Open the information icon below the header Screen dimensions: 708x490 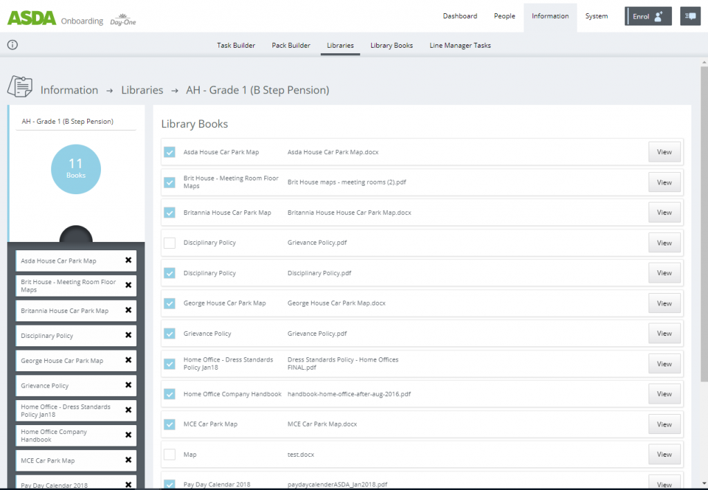point(12,44)
